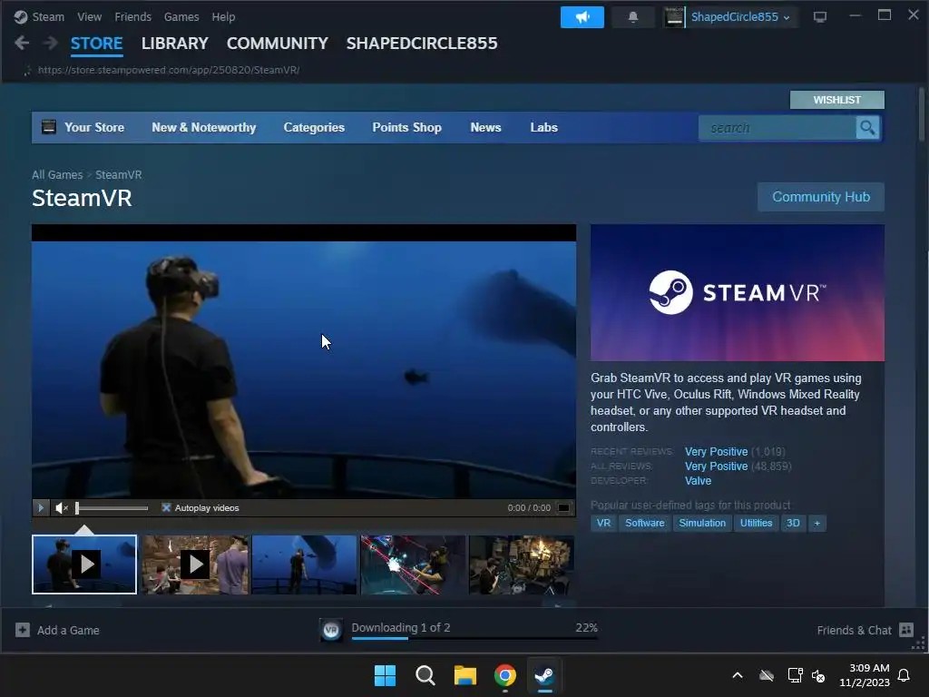Switch to the COMMUNITY tab
The image size is (929, 697).
click(278, 44)
